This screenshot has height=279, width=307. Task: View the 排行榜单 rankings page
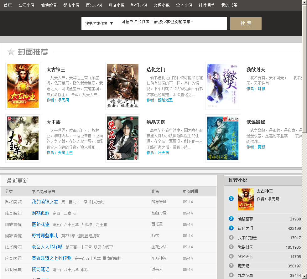tap(206, 5)
